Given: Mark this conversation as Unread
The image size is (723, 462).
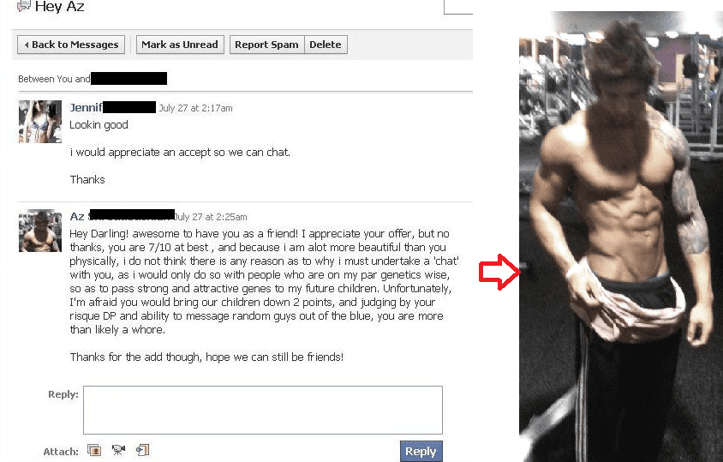Looking at the screenshot, I should 180,45.
